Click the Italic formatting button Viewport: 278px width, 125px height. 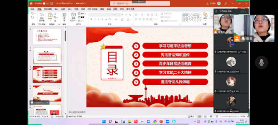(95, 19)
